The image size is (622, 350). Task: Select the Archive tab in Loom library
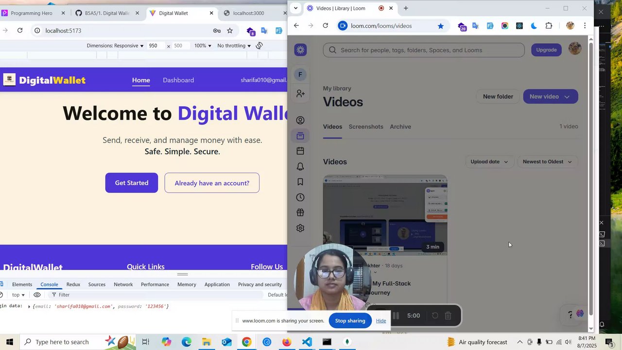[x=400, y=126]
